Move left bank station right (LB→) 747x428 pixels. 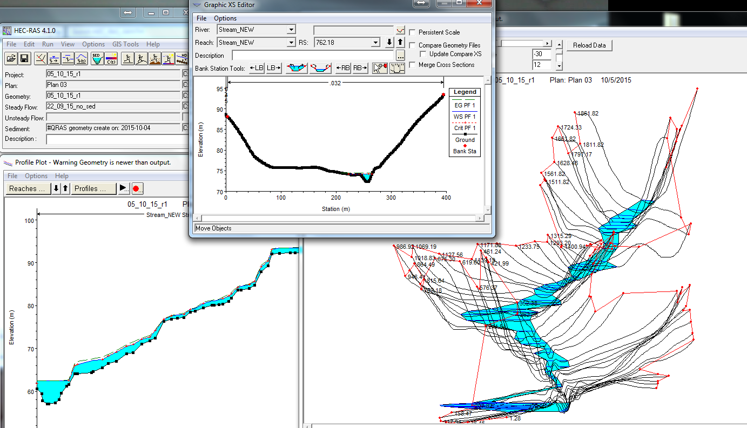[274, 68]
